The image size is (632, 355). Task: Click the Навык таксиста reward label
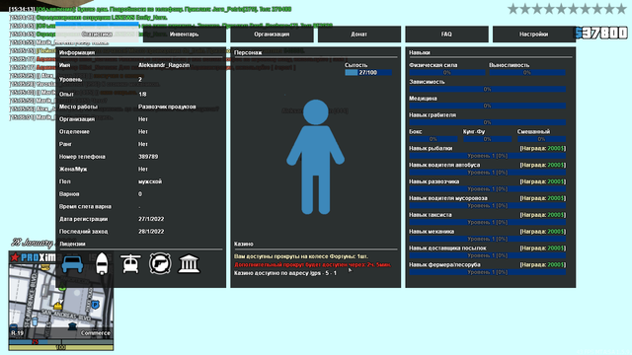542,215
